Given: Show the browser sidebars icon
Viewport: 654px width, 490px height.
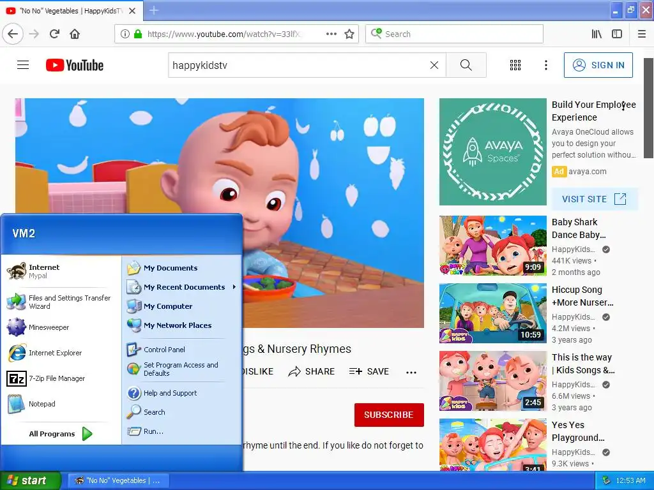Looking at the screenshot, I should coord(617,34).
